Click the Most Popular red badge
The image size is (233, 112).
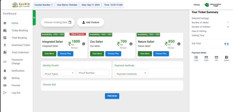[78, 34]
